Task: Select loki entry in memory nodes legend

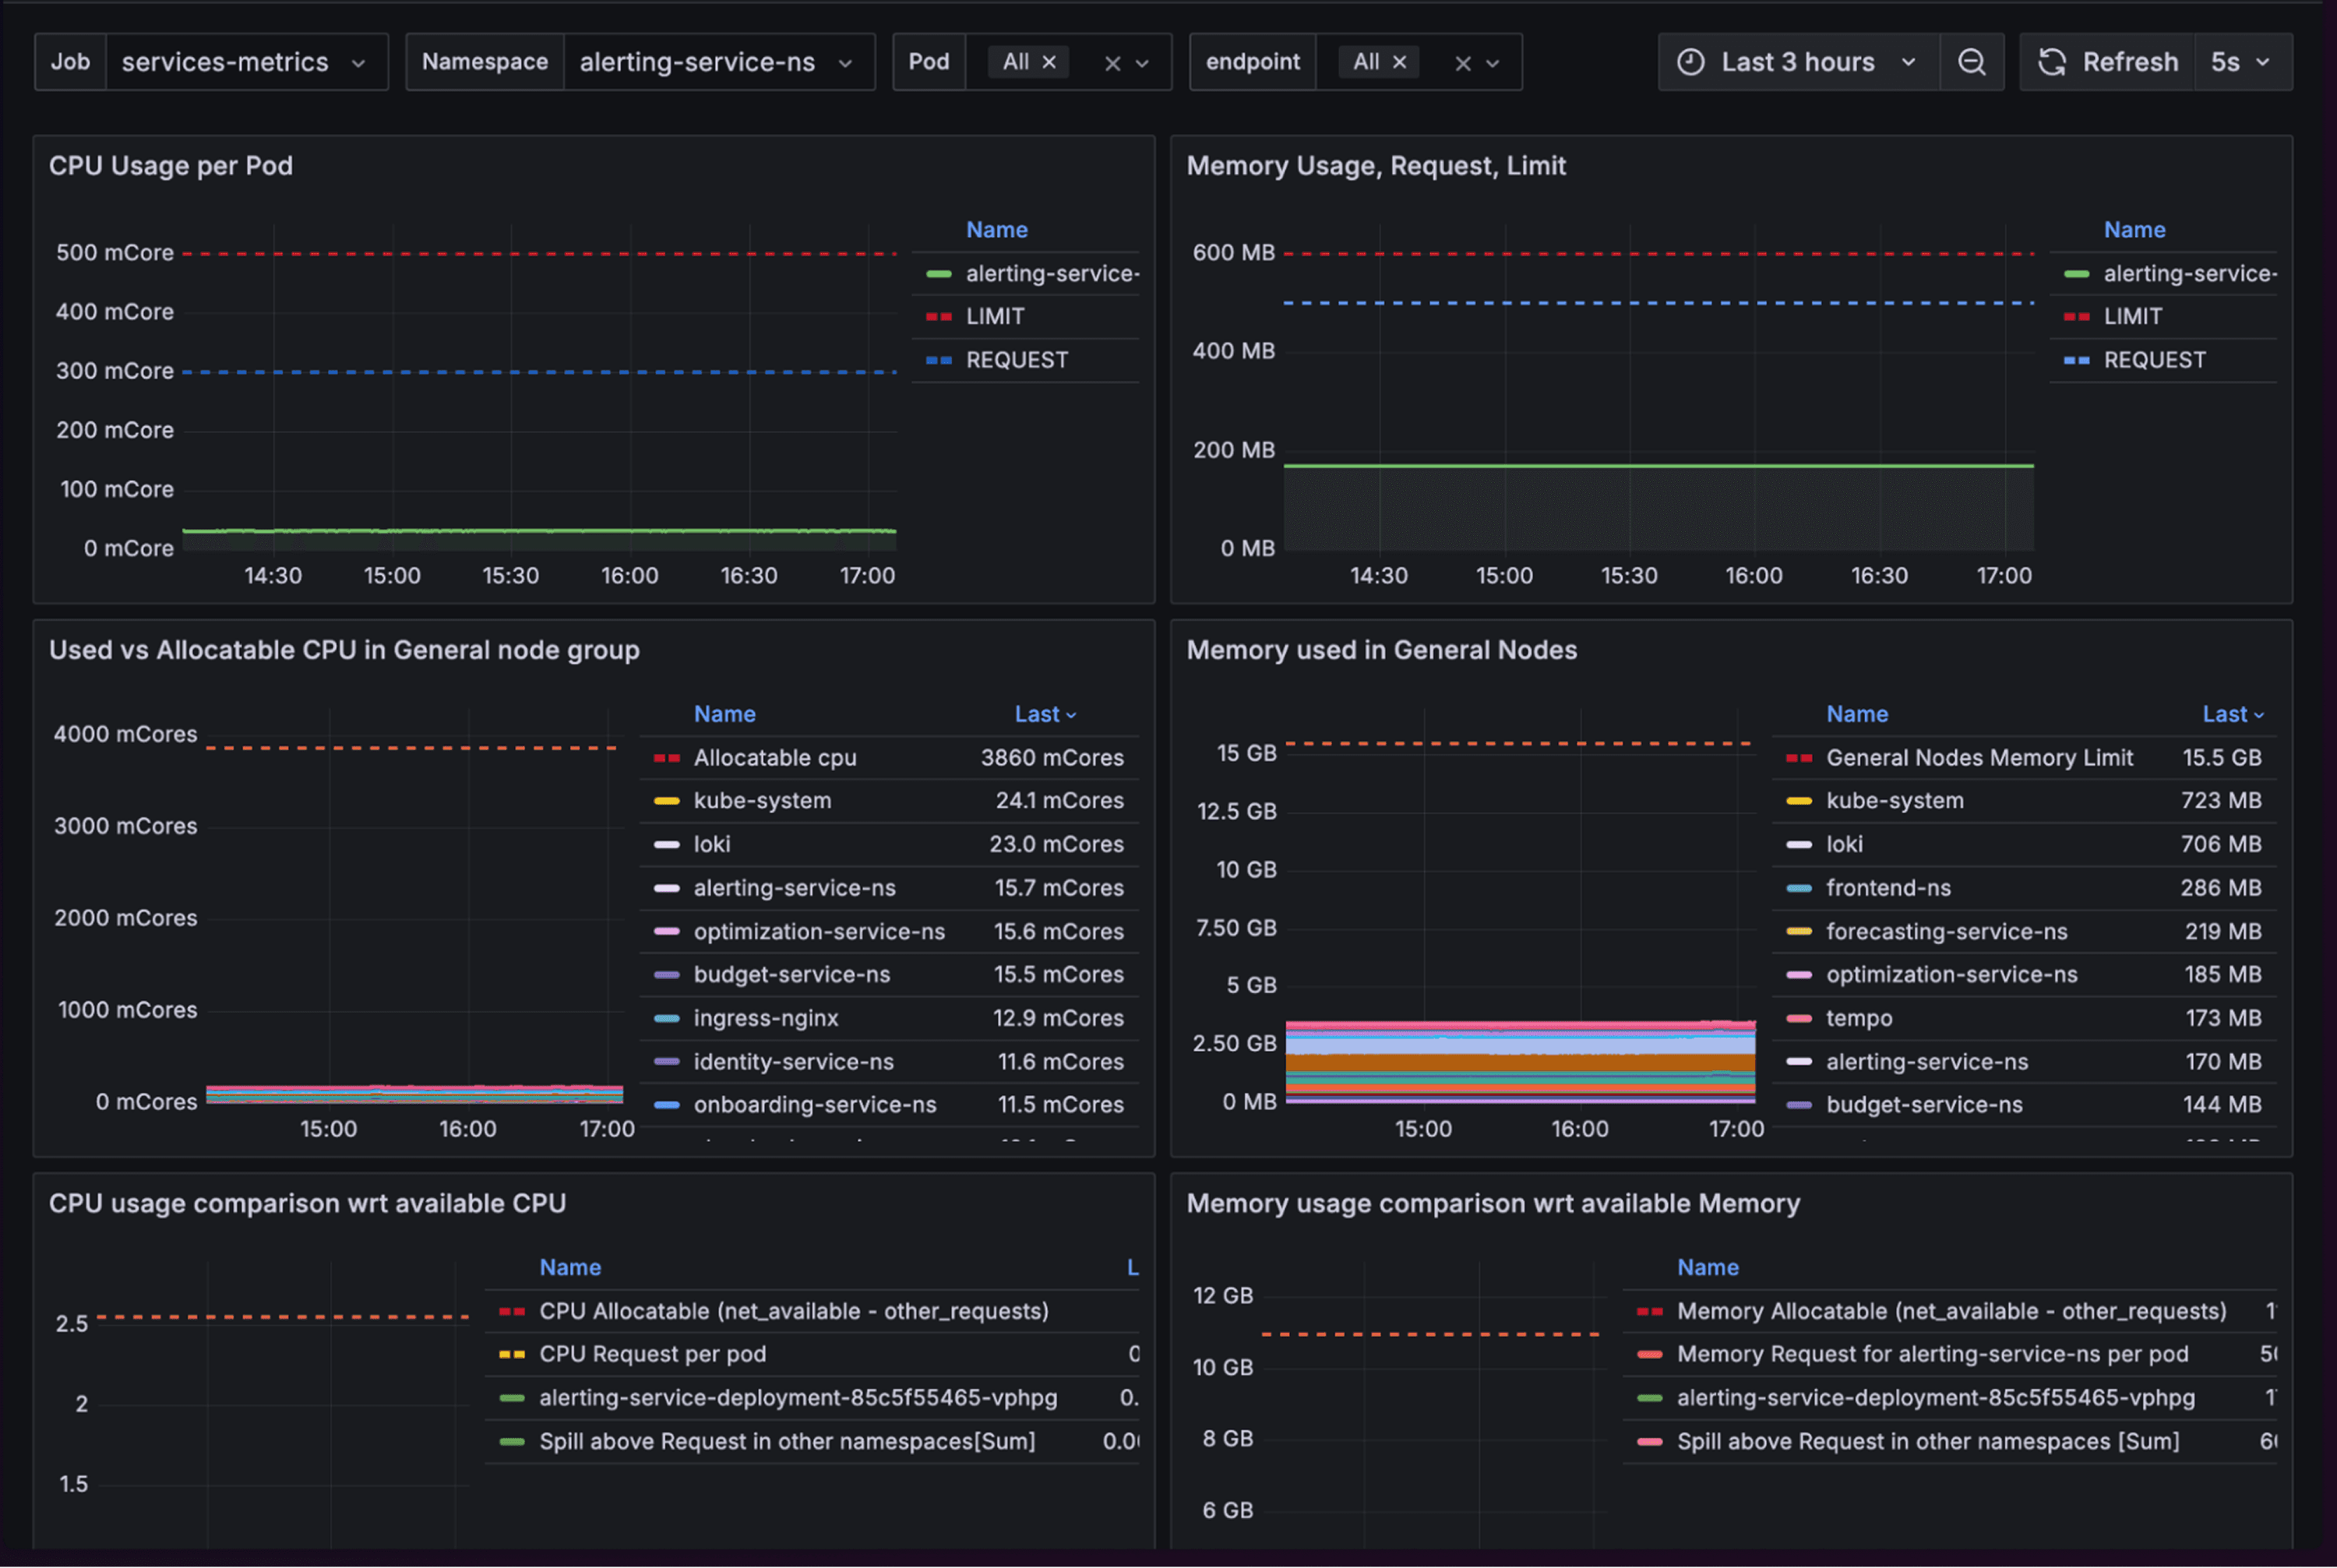Action: point(1843,844)
